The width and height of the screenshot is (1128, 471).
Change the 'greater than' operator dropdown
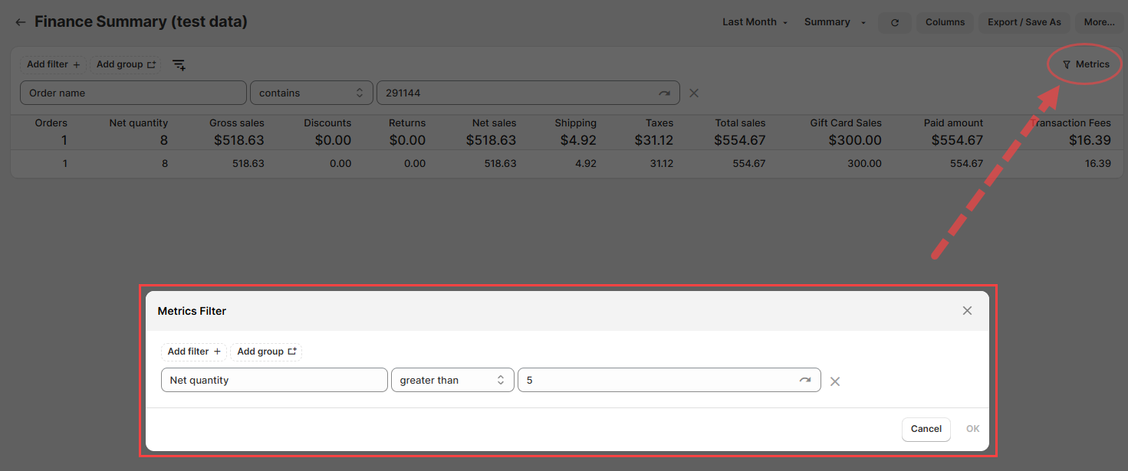(x=452, y=380)
